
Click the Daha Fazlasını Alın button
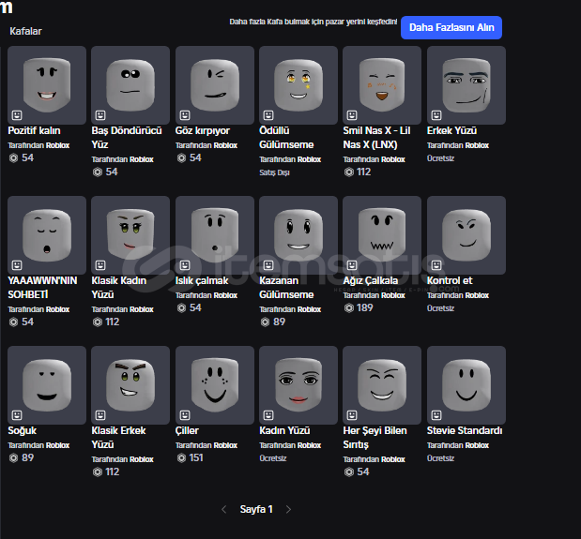click(x=451, y=27)
